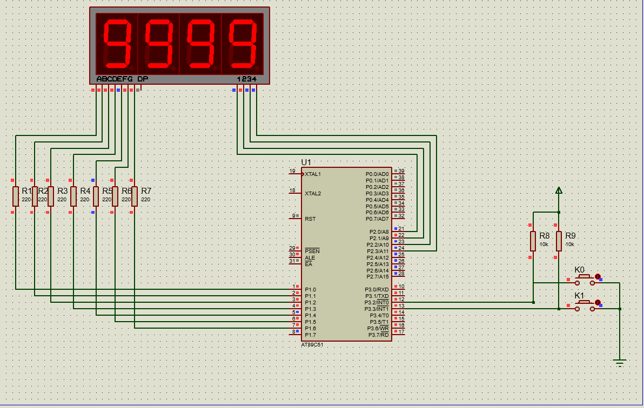Image resolution: width=644 pixels, height=408 pixels.
Task: Click the P2.0/A8 pin 21
Action: tap(398, 231)
